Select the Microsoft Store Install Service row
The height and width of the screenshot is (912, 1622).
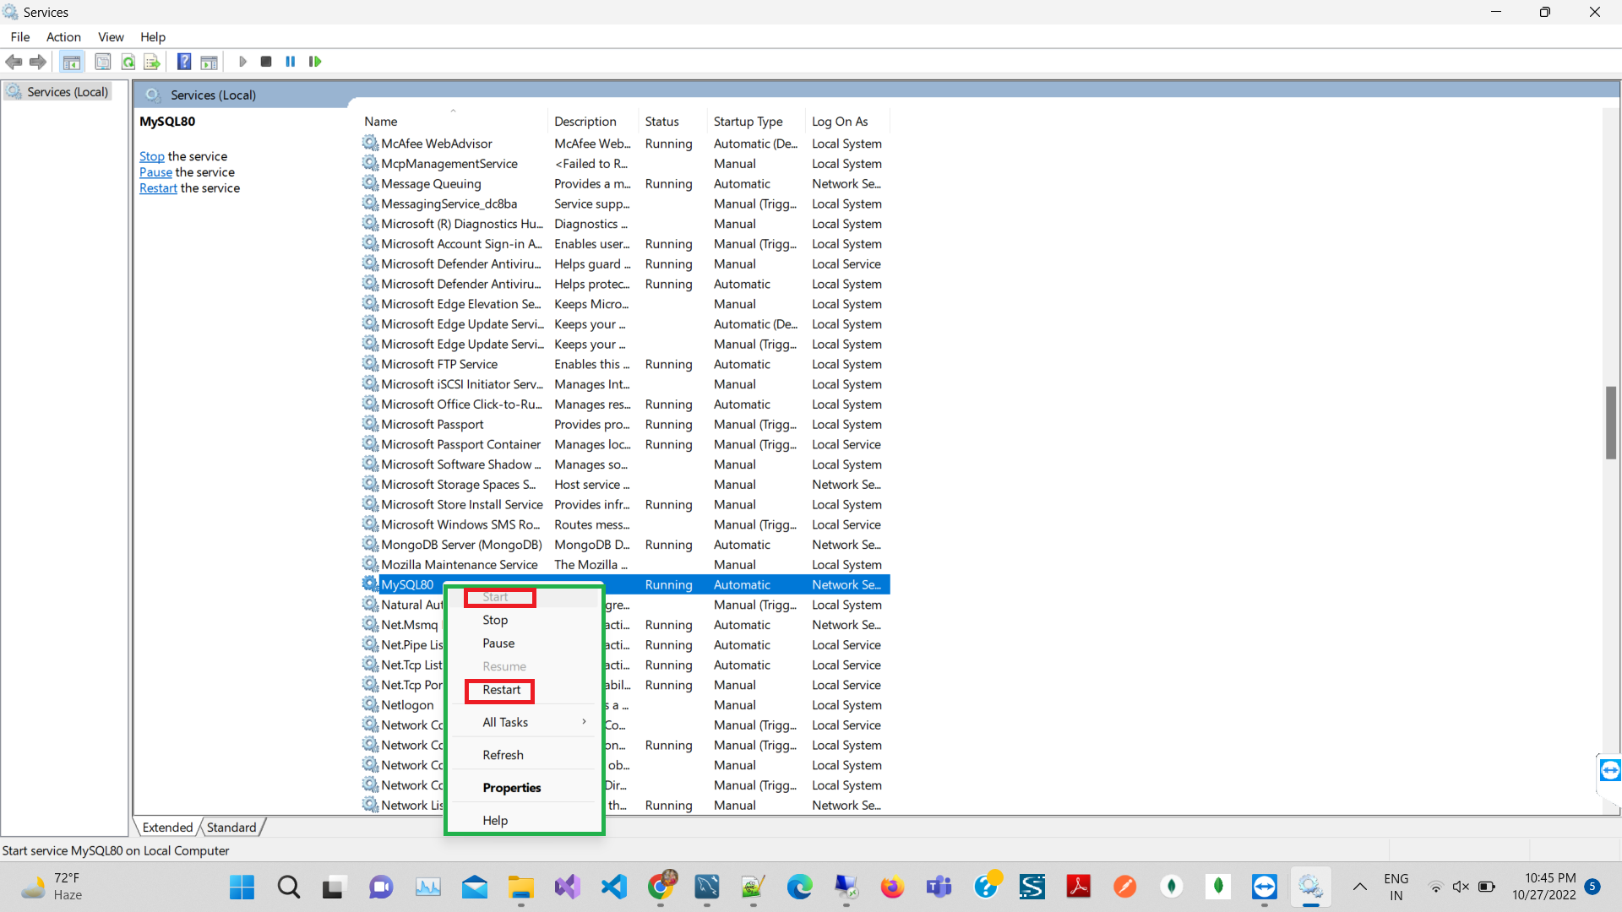click(625, 504)
